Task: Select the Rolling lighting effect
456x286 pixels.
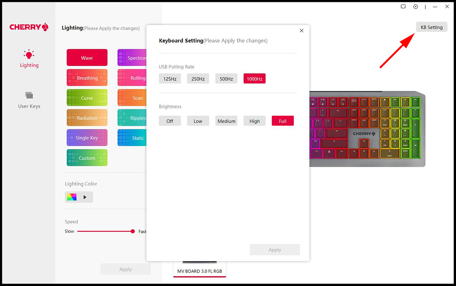Action: coord(132,78)
